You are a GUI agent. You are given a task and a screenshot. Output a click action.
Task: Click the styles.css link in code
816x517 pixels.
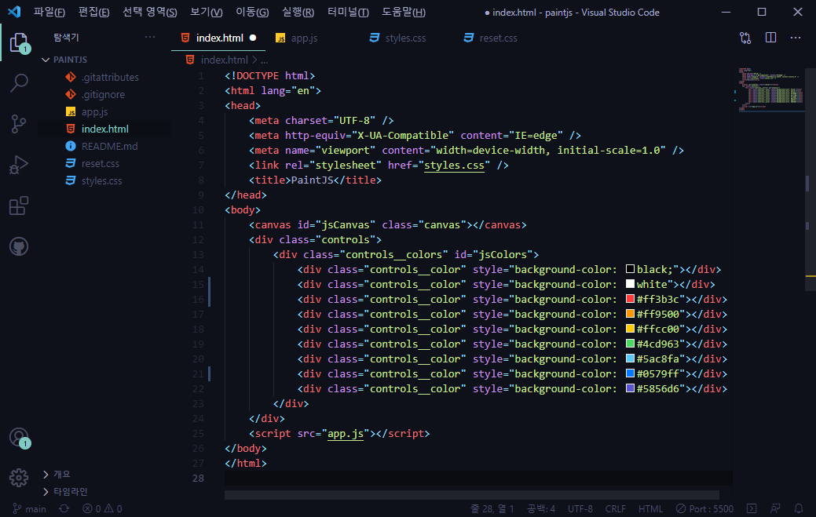click(x=454, y=166)
